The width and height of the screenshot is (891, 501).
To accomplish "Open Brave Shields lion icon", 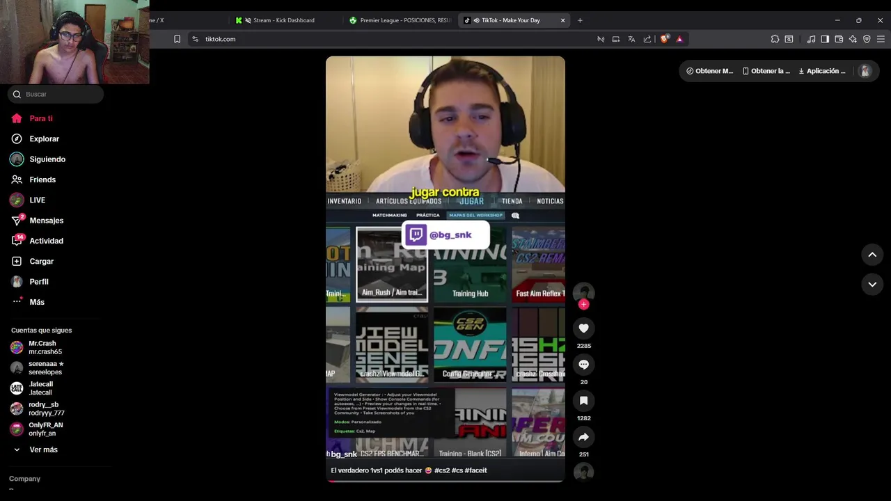I will [664, 39].
